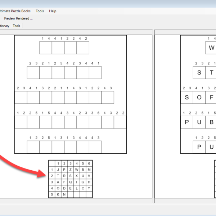Viewport: 216px width, 216px height.
Task: Click the W box in solution panel
Action: [x=211, y=48]
